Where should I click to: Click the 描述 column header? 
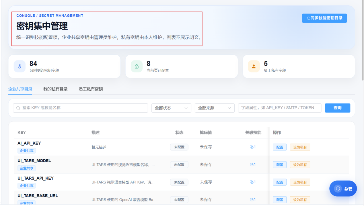coord(96,133)
